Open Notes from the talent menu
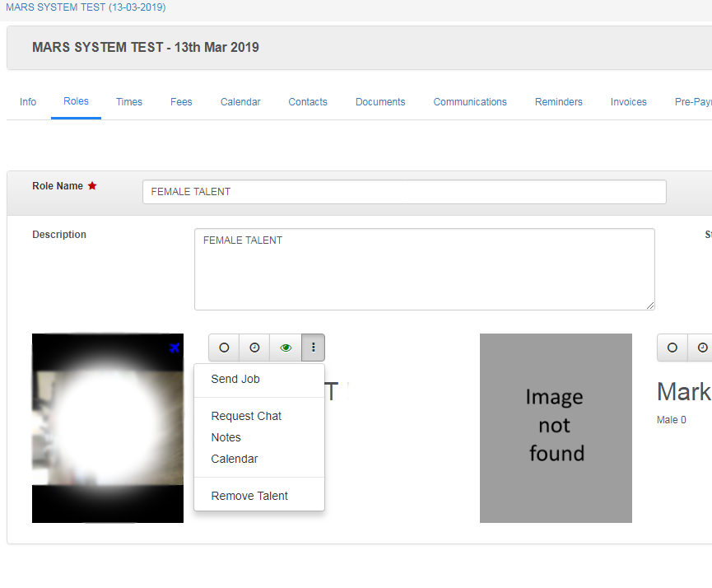The image size is (712, 588). click(226, 437)
